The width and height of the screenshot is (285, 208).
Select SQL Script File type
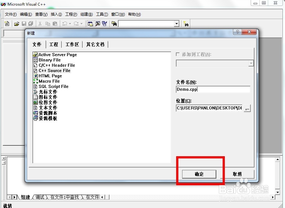tap(51, 86)
